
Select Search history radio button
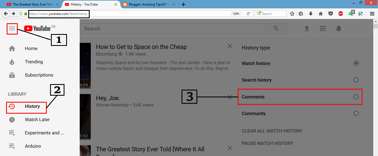click(x=356, y=80)
